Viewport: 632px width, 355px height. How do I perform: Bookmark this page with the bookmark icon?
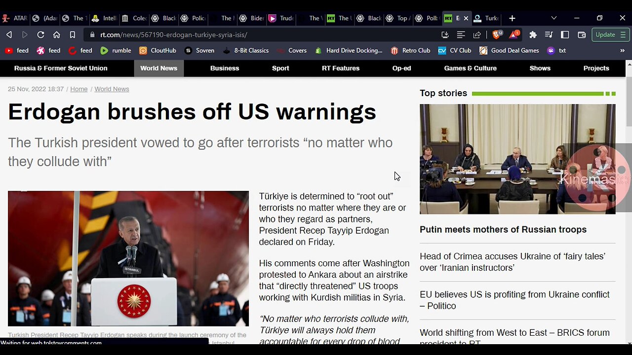coord(73,35)
